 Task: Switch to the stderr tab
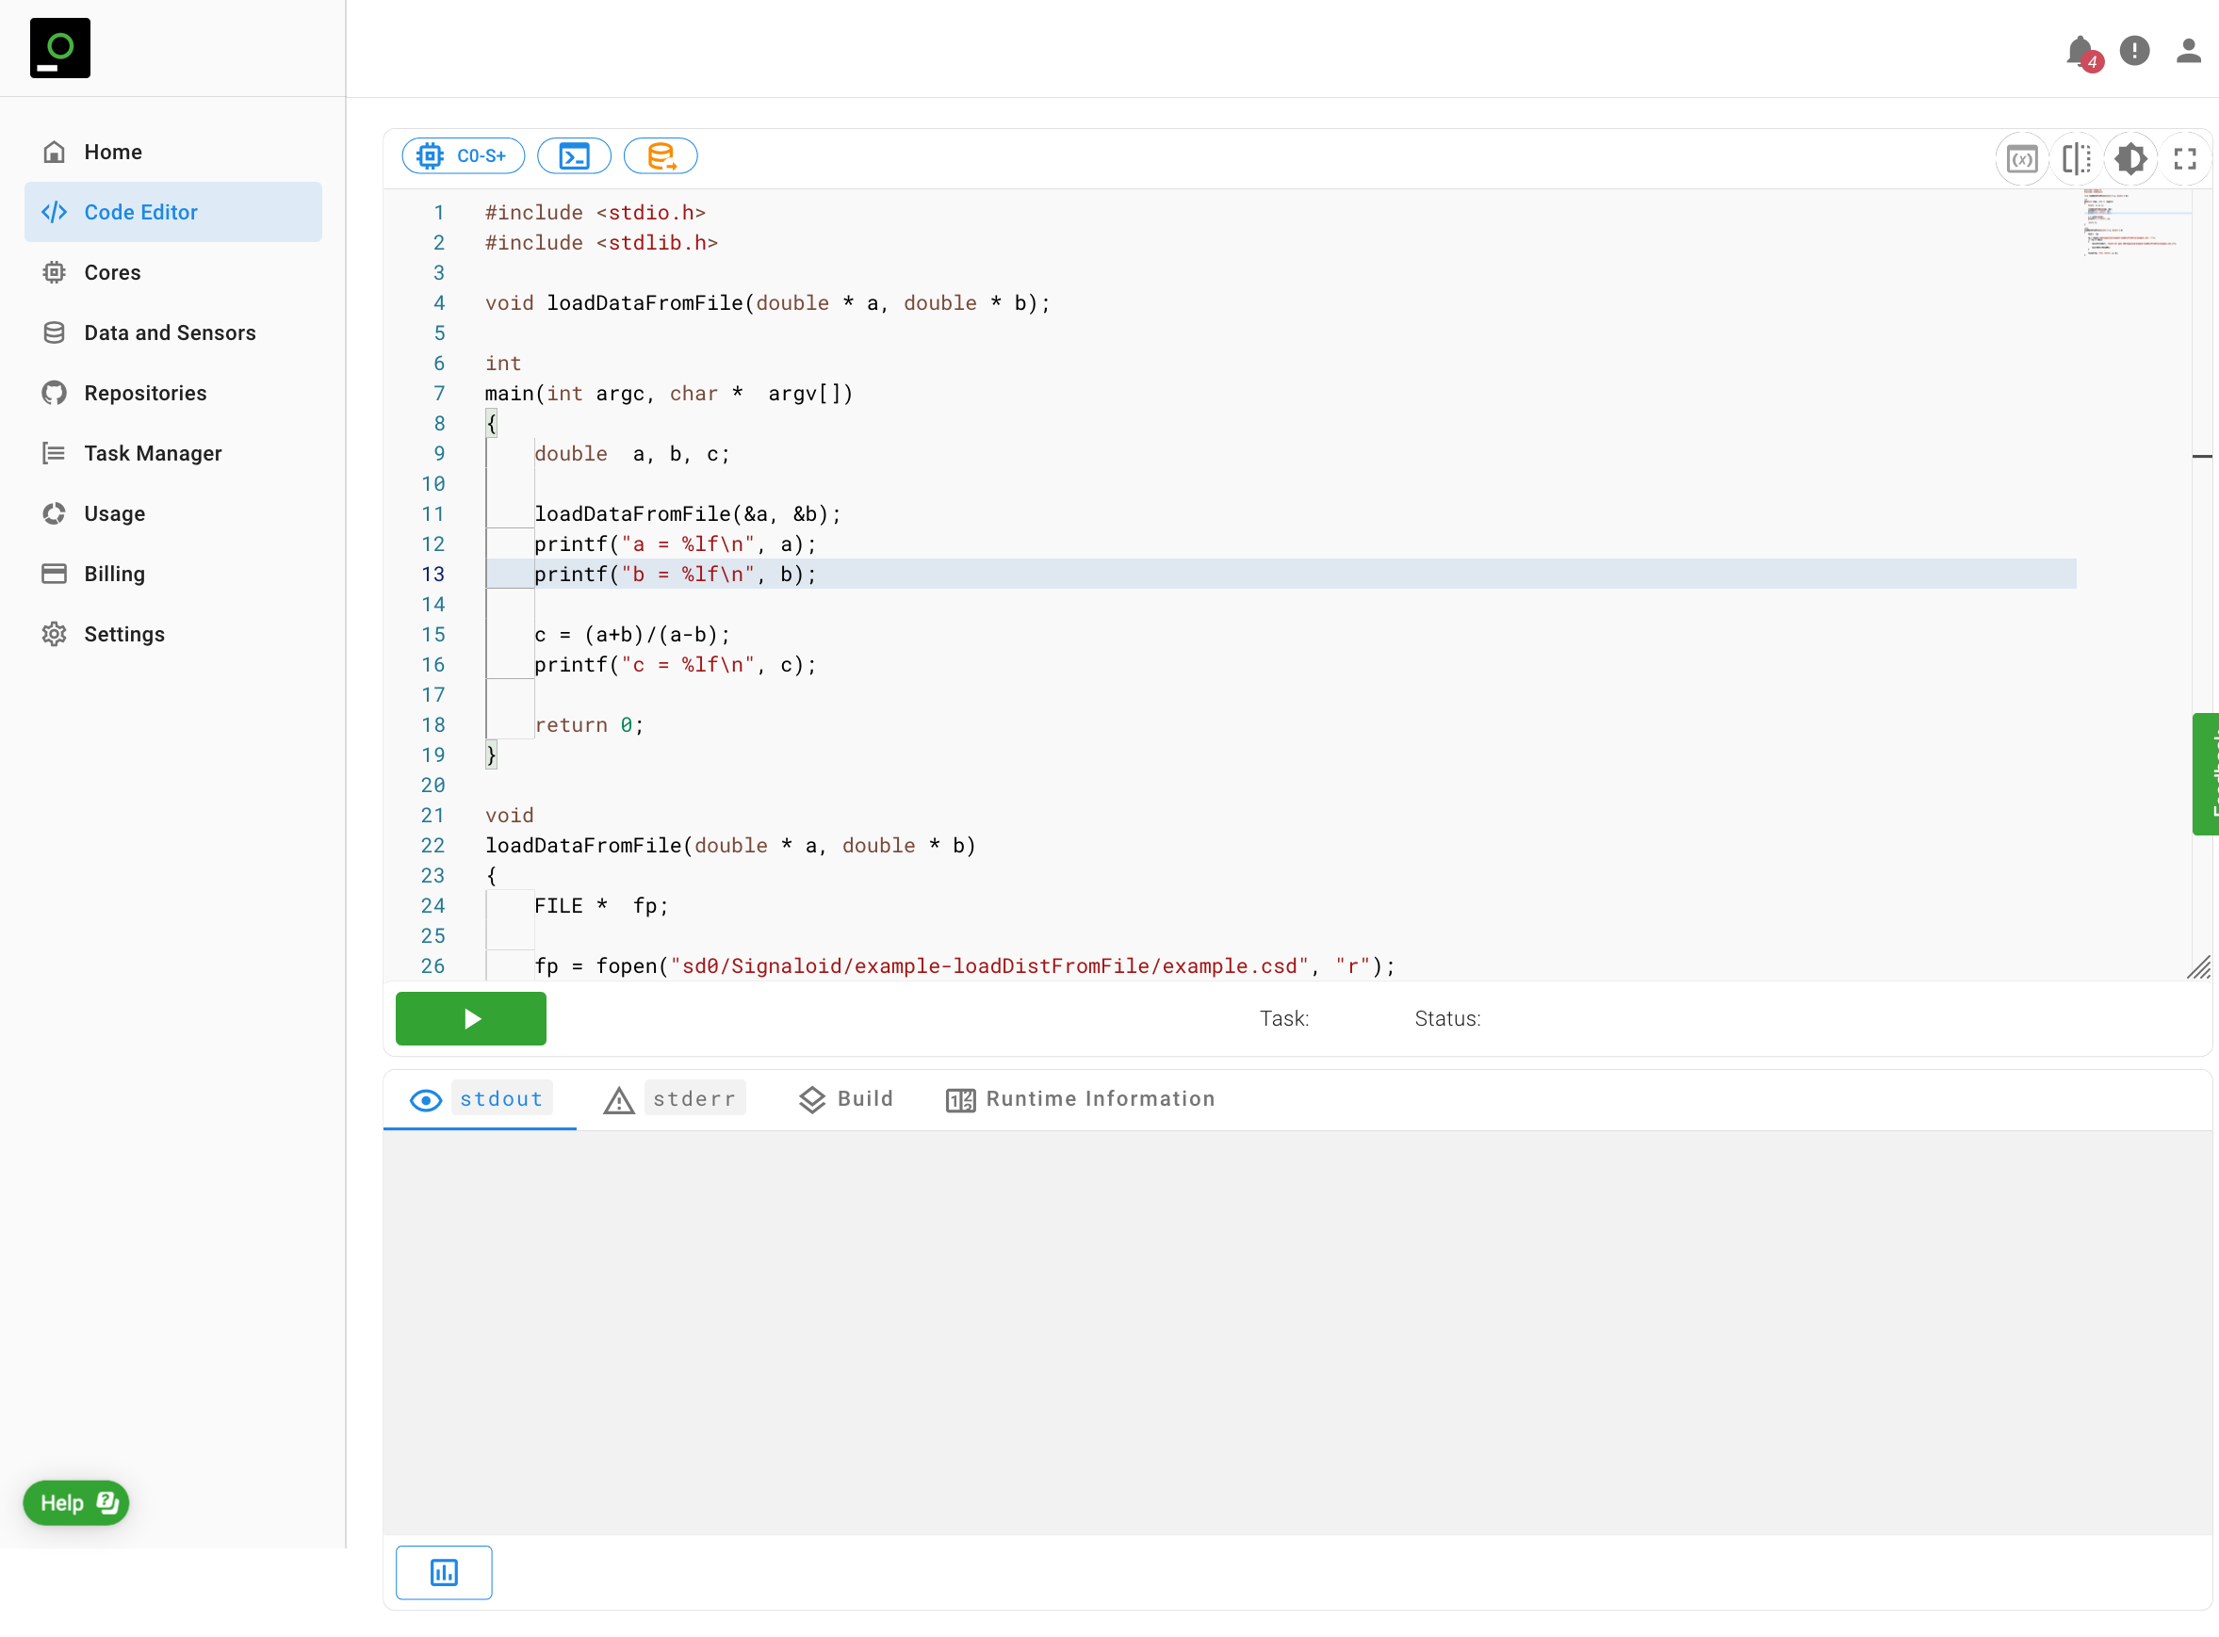pyautogui.click(x=675, y=1098)
